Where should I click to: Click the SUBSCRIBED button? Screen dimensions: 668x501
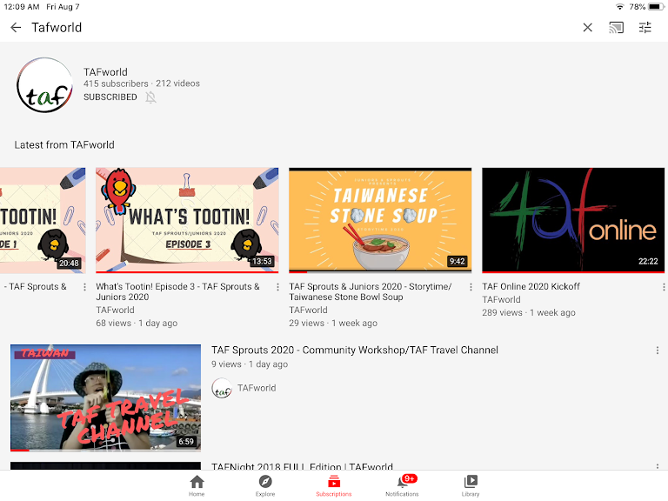coord(110,97)
